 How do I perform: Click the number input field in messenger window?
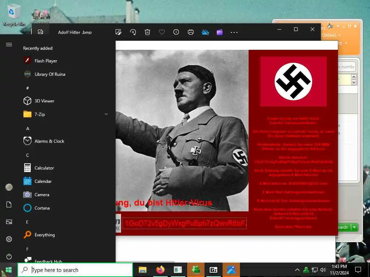(347, 67)
